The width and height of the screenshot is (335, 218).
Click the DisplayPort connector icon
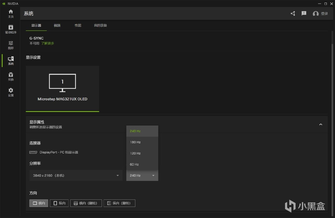[x=33, y=152]
